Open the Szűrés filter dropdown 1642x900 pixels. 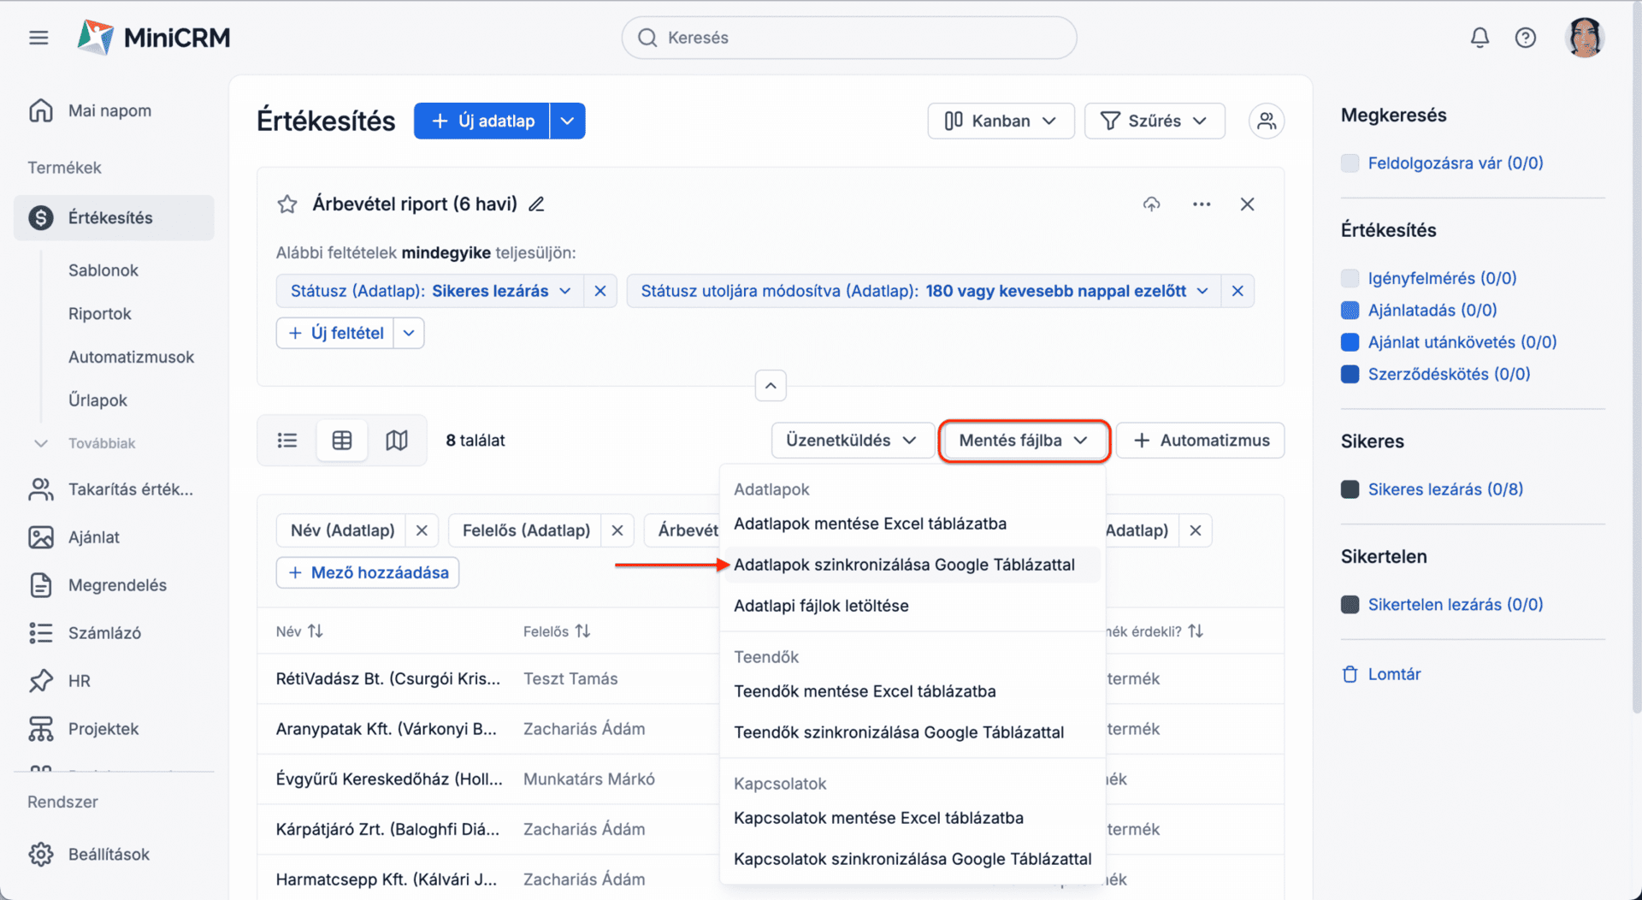tap(1155, 121)
